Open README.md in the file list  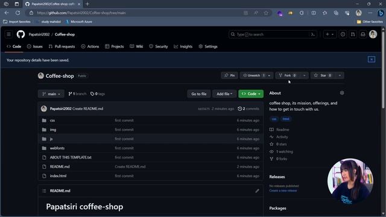[60, 166]
